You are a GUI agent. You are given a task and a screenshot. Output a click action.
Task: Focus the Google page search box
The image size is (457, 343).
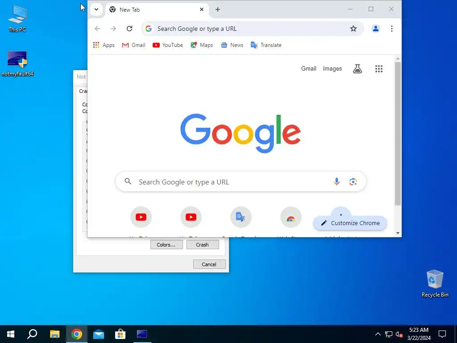[x=241, y=182]
